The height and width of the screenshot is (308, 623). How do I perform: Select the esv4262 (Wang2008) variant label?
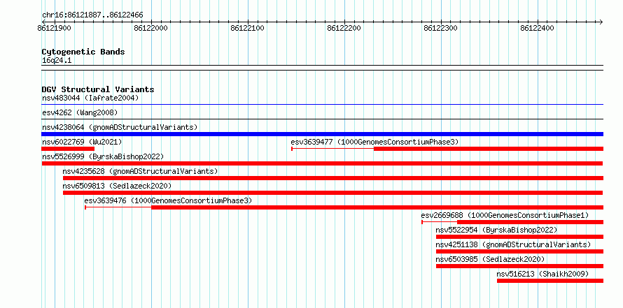[80, 112]
